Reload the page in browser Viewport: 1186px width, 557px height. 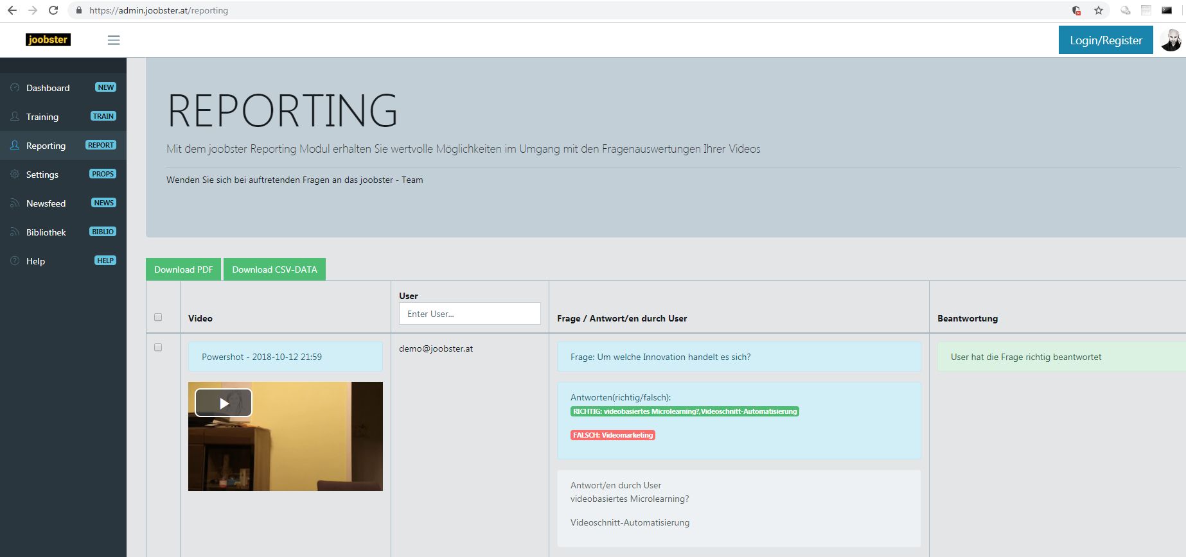click(53, 10)
